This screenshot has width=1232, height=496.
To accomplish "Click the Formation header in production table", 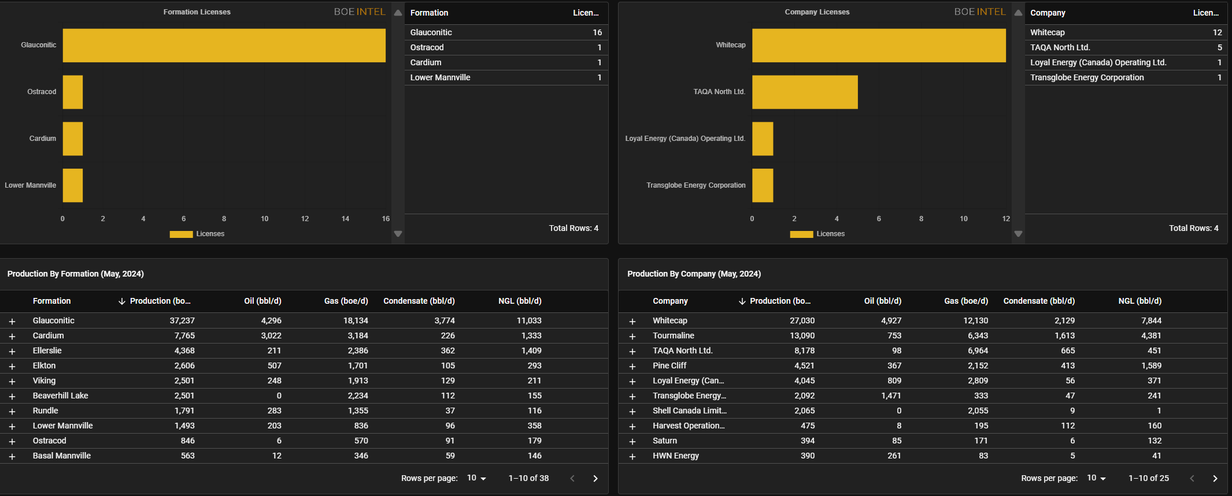I will point(52,301).
